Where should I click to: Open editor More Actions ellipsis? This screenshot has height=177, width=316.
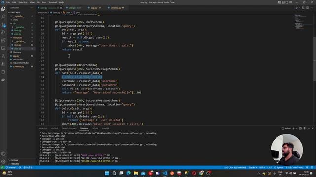click(312, 8)
